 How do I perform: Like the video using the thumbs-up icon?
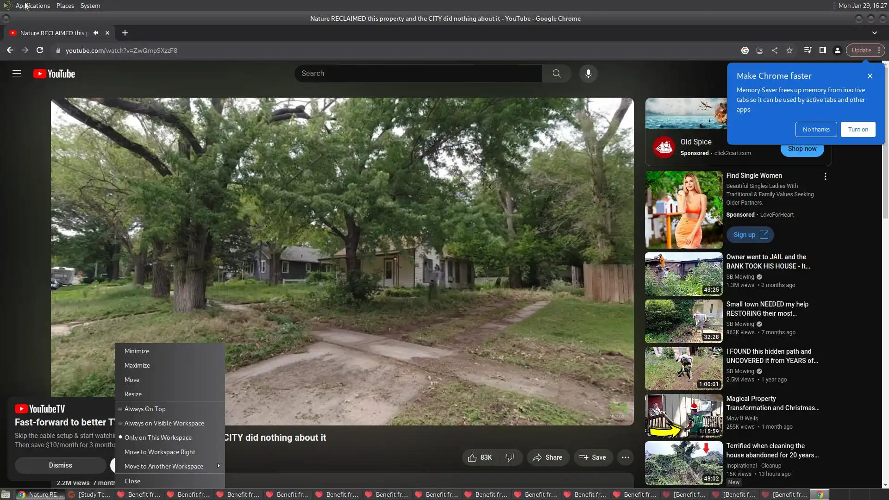coord(472,457)
